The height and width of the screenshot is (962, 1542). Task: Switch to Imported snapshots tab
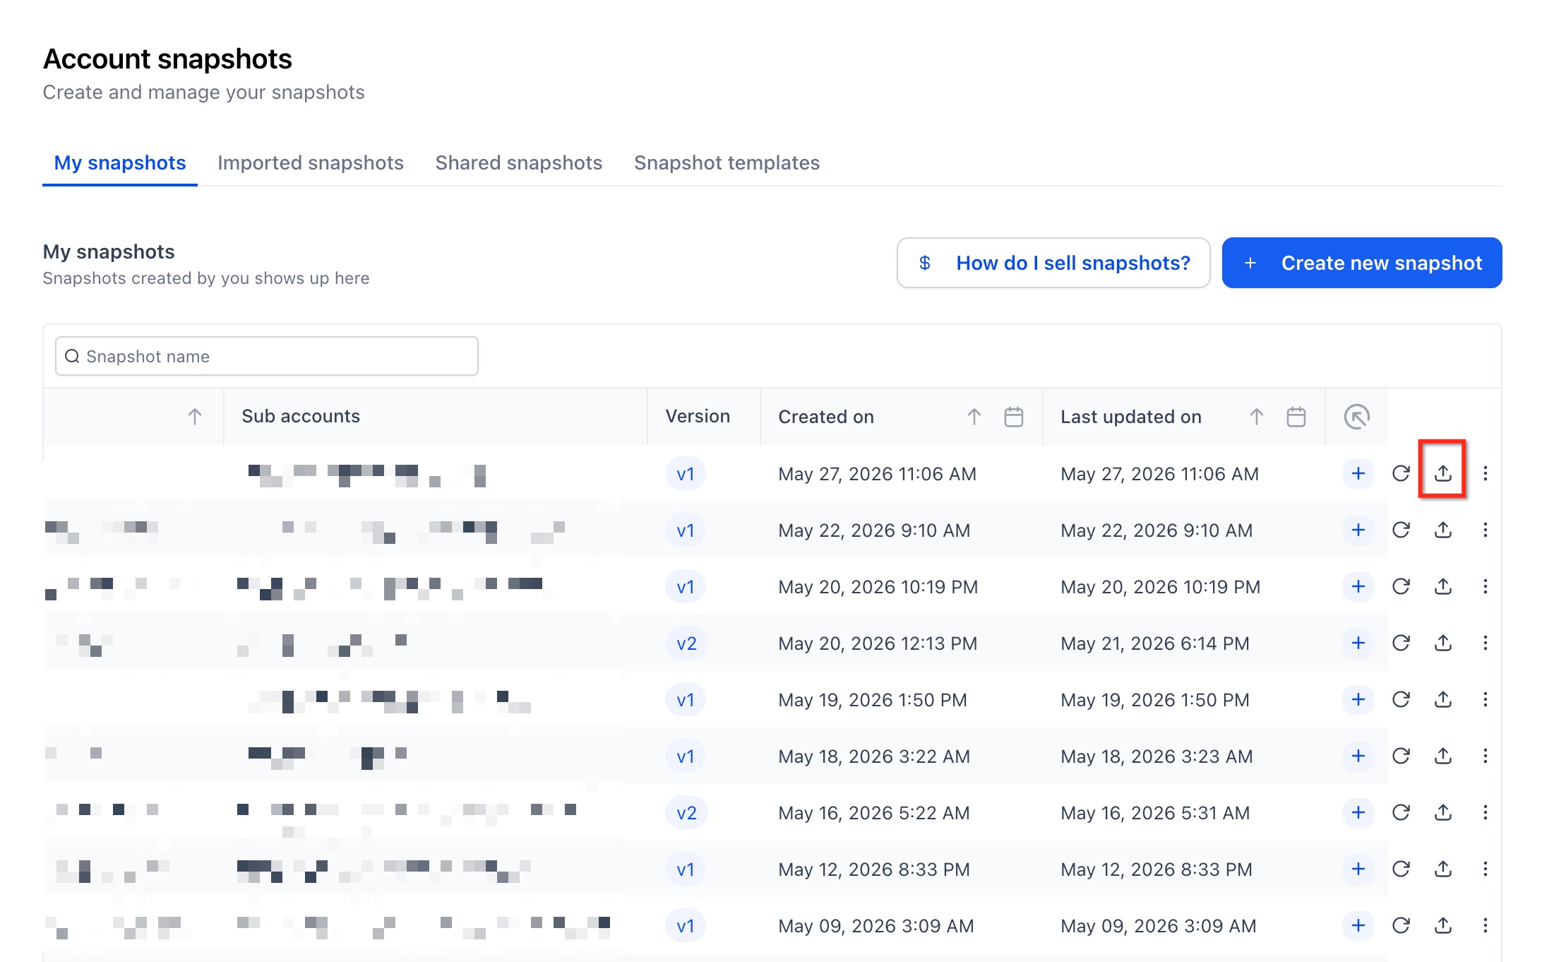pos(311,163)
